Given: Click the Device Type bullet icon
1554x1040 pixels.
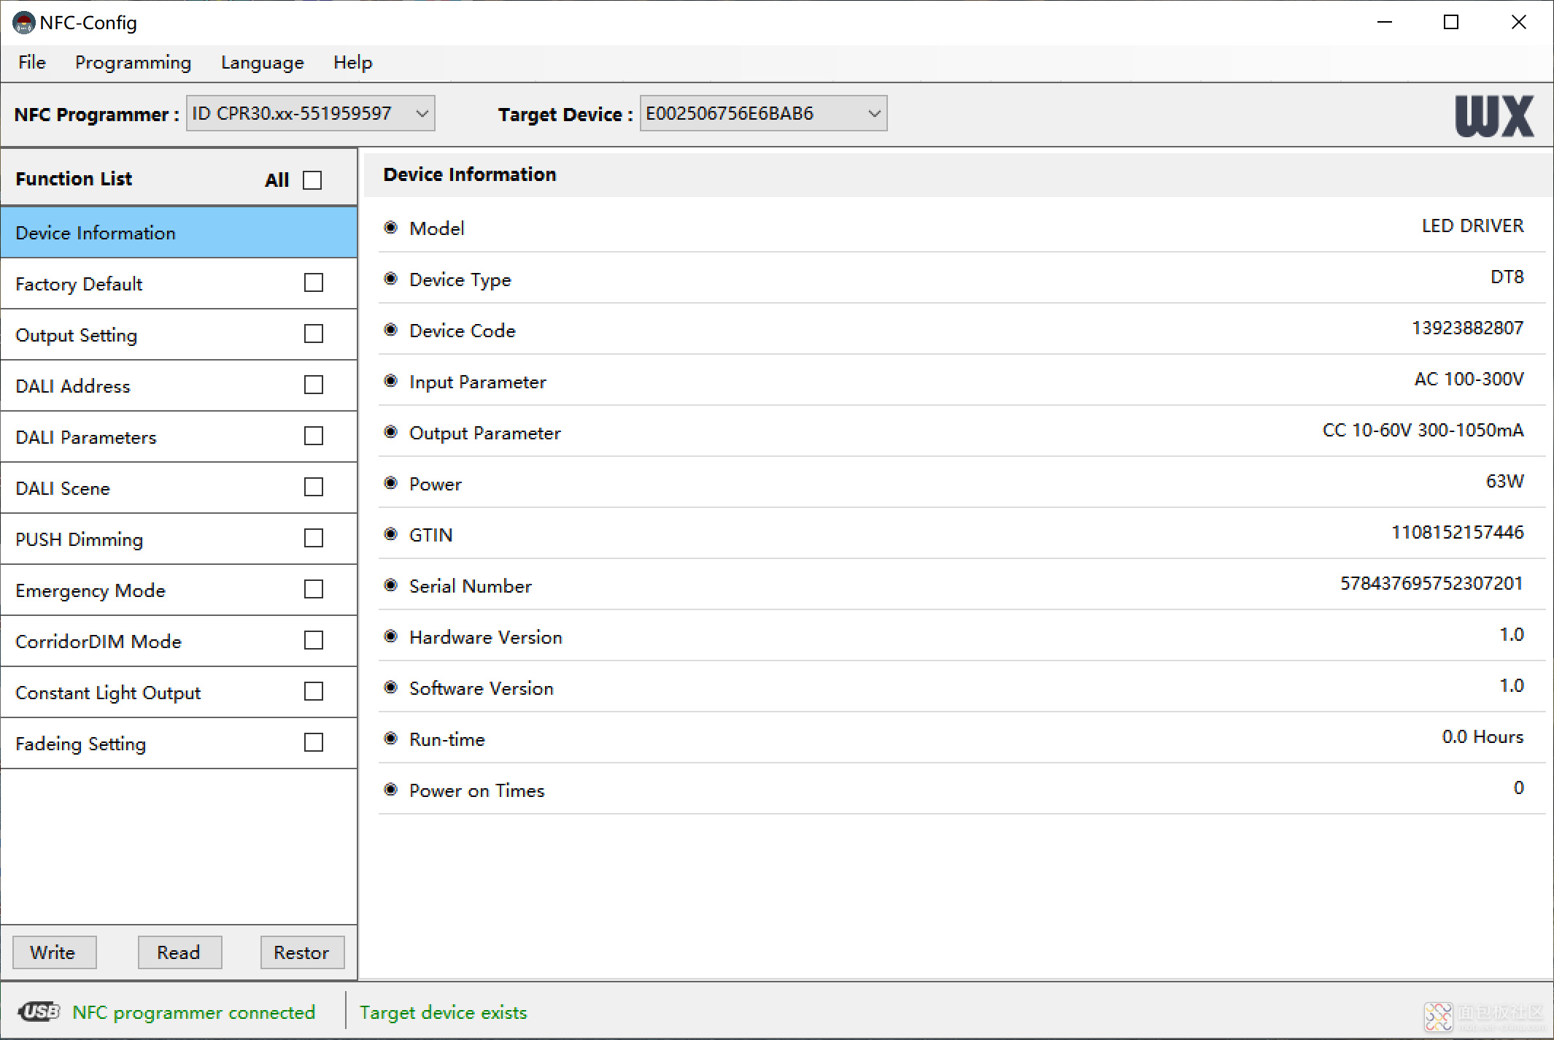Looking at the screenshot, I should [x=391, y=279].
